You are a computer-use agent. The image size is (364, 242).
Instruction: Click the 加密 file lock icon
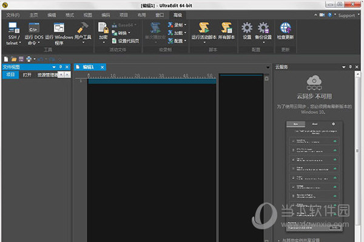pyautogui.click(x=103, y=28)
